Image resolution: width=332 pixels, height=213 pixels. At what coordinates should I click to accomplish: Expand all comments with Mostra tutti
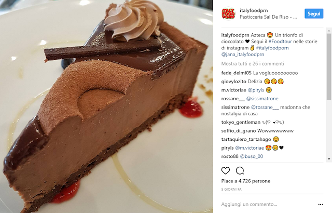(253, 63)
